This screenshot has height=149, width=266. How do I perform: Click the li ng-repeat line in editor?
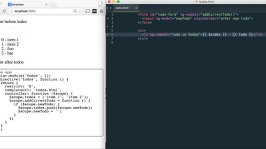pyautogui.click(x=202, y=35)
